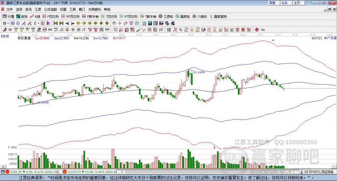
Task: Click the red-blue yin-yang icon
Action: pos(257,30)
